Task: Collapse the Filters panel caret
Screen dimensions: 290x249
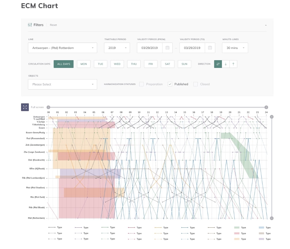Action: pos(266,25)
